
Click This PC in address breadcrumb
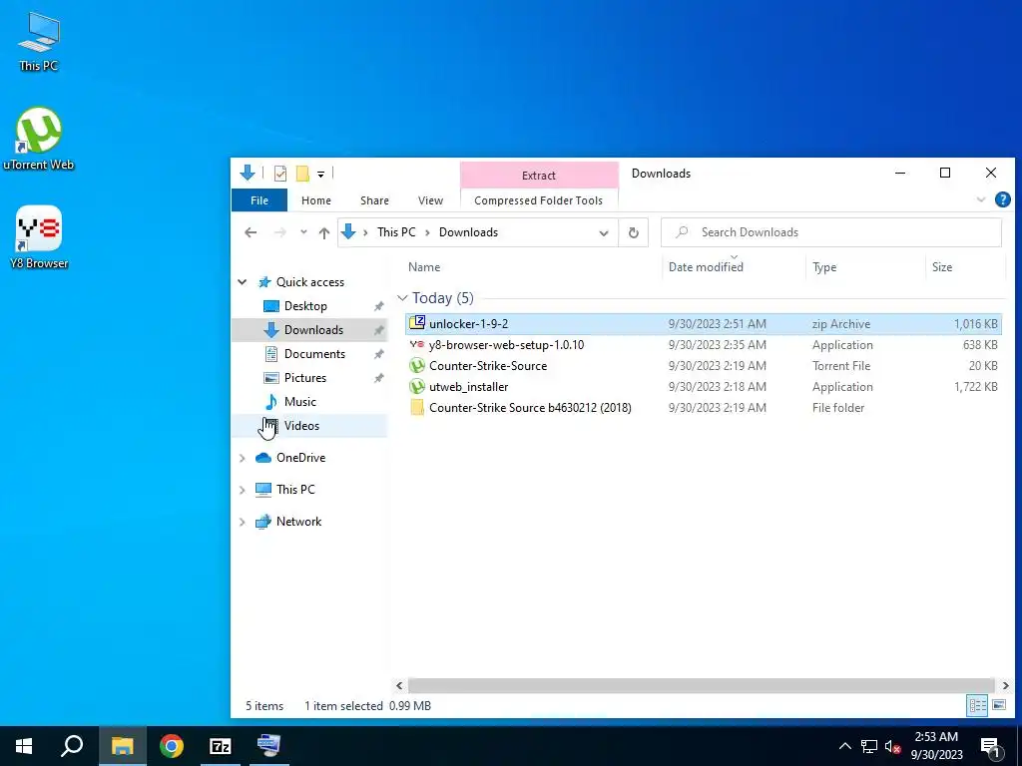(x=396, y=232)
